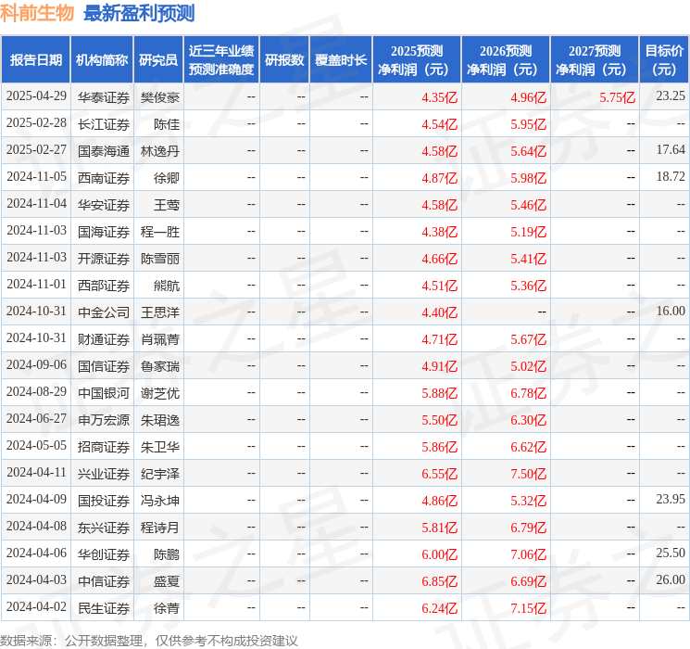Click the 5.75亿 2027 forecast value
This screenshot has height=649, width=690.
[x=617, y=96]
